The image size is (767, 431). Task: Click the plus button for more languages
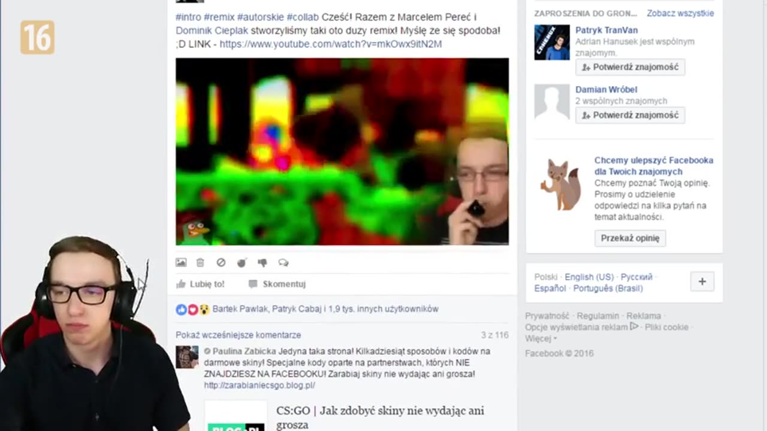coord(702,281)
